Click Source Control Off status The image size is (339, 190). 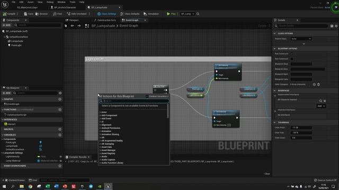(x=325, y=180)
